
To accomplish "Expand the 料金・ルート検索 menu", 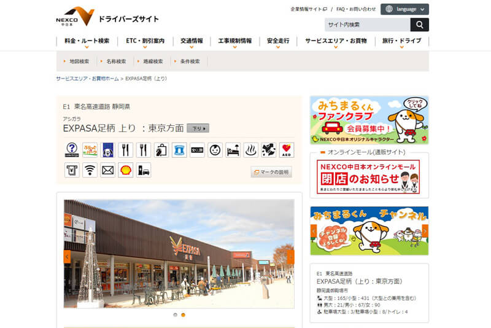I will 87,41.
